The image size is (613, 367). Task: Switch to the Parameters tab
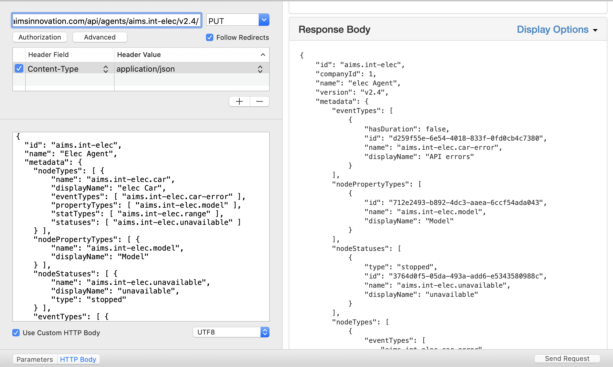(x=35, y=359)
